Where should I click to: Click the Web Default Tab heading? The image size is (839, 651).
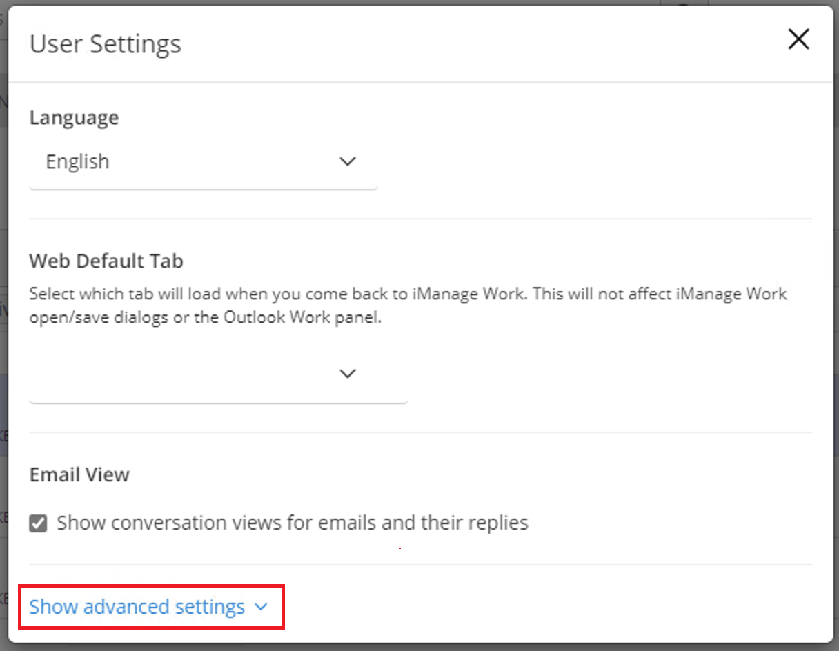tap(106, 261)
